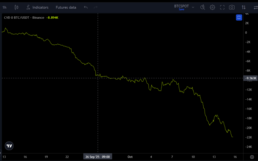The height and width of the screenshot is (161, 258).
Task: Click the Futures data button
Action: (x=66, y=7)
